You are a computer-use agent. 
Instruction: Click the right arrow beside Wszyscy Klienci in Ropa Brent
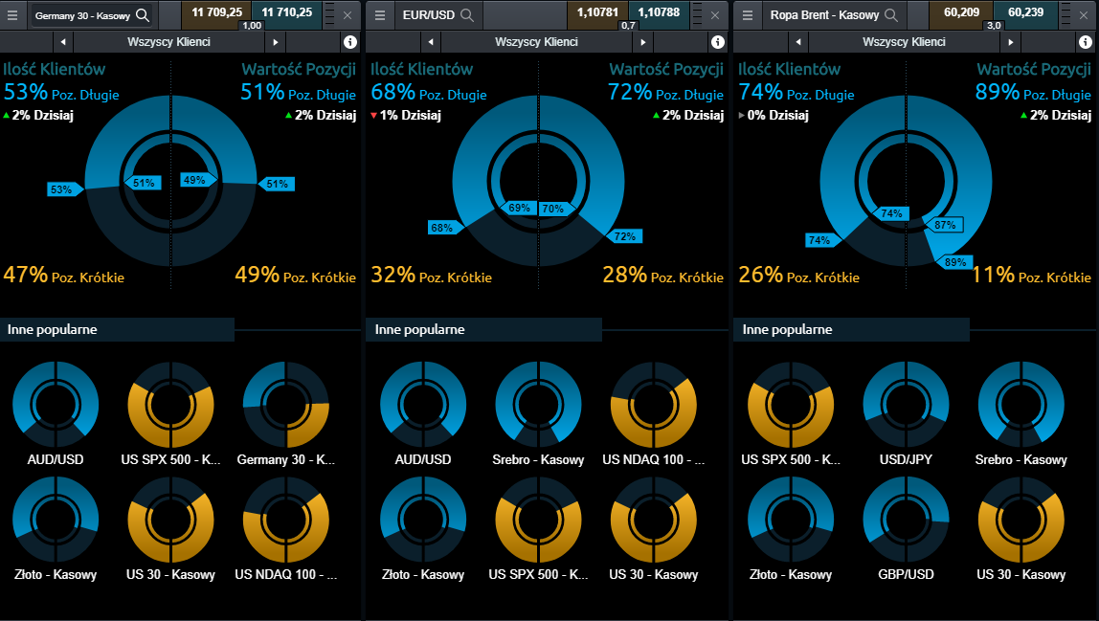1011,42
